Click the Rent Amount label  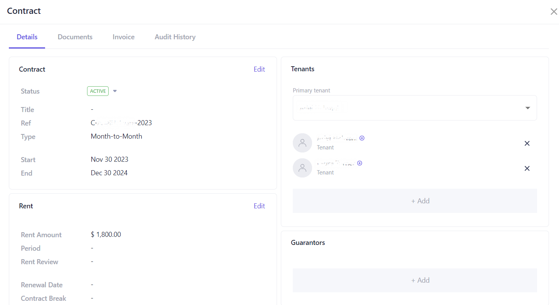click(x=41, y=235)
